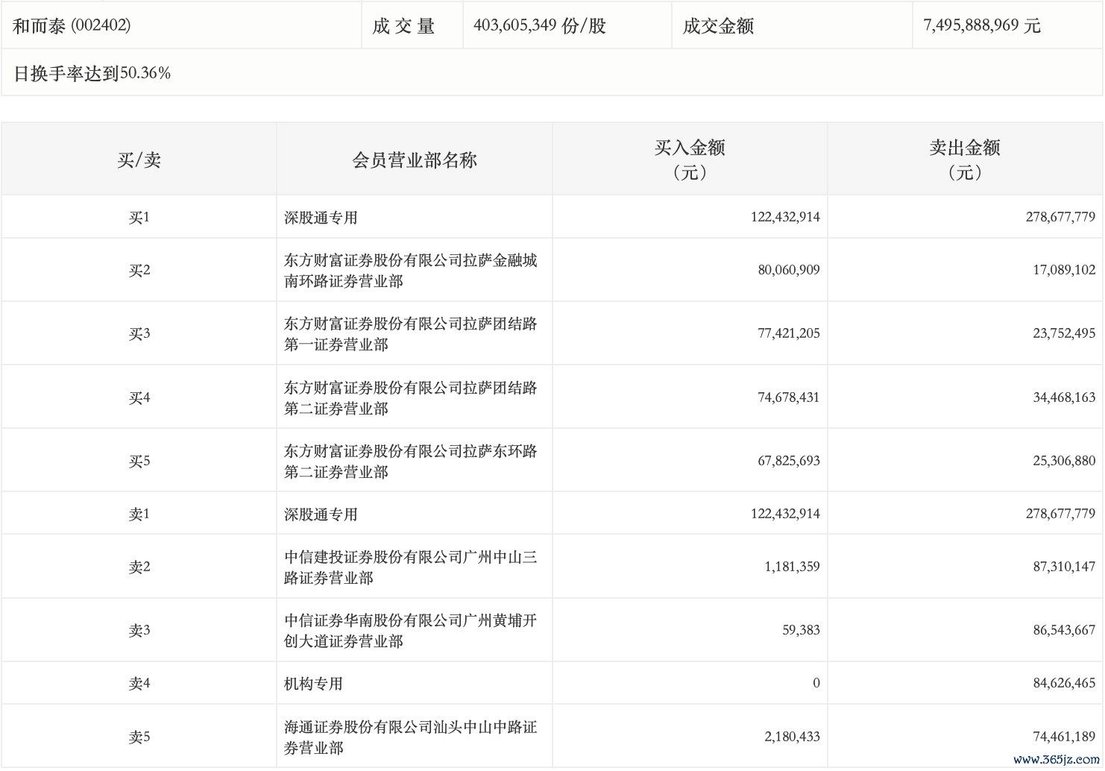Click 122,432,914 in the 卖1 row
The width and height of the screenshot is (1105, 771).
(x=785, y=514)
